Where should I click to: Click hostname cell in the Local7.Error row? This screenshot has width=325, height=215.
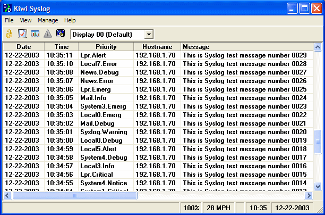point(157,64)
